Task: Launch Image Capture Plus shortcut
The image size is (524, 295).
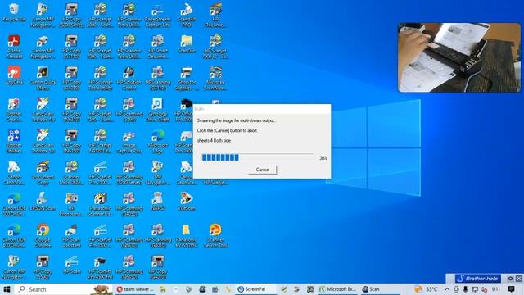Action: [129, 141]
